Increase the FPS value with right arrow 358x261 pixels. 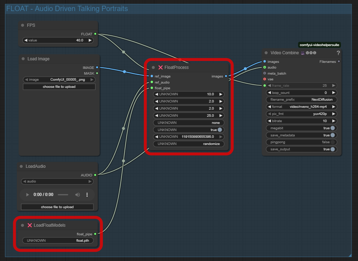click(90, 40)
